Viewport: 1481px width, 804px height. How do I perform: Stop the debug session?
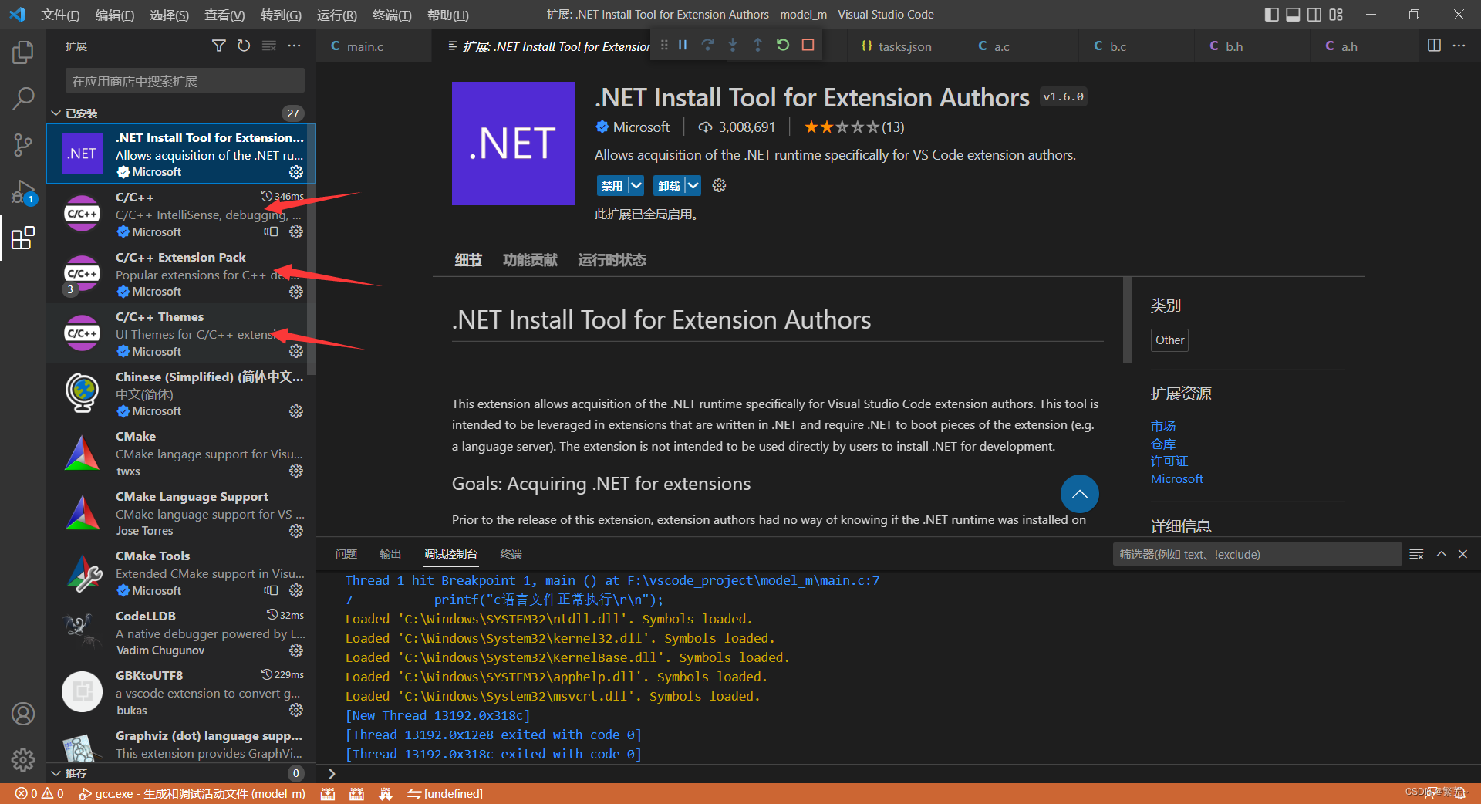coord(808,46)
